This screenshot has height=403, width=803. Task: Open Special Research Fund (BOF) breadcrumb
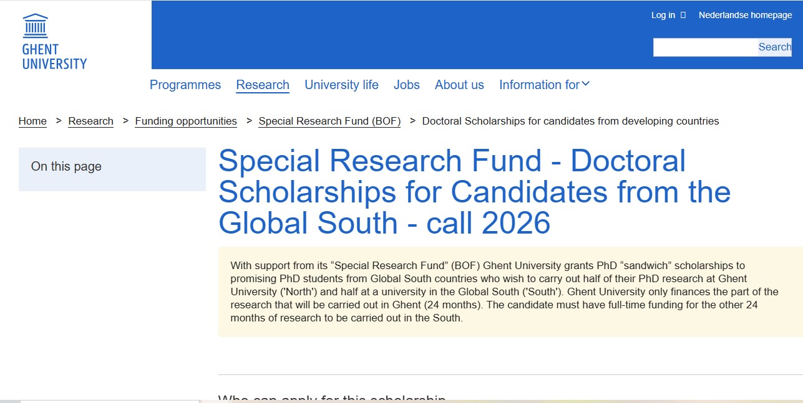[x=329, y=121]
